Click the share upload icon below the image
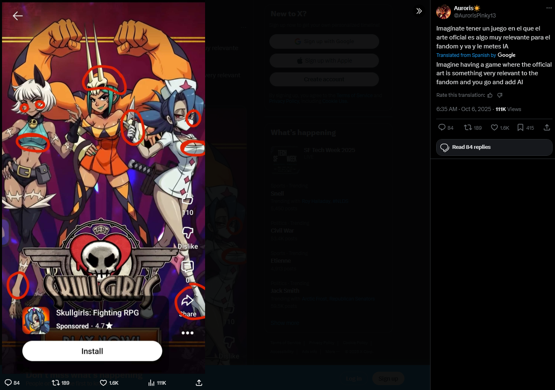 pos(199,383)
